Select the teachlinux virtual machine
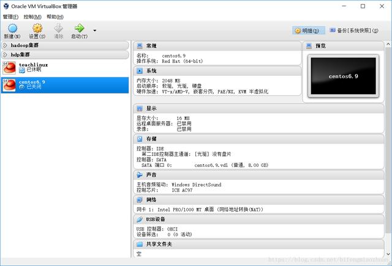392x266 pixels. (x=65, y=68)
